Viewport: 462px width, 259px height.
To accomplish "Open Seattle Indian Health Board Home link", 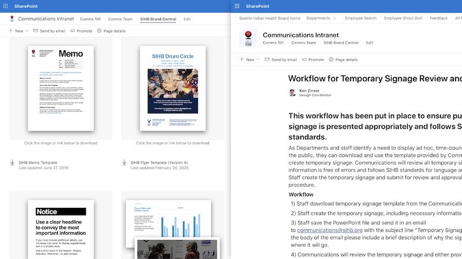I will [x=270, y=18].
